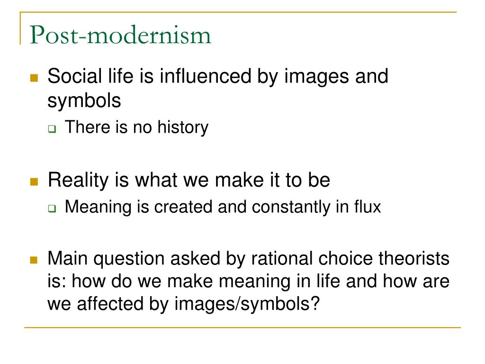Click the text images/symbols?
This screenshot has width=485, height=364.
pos(247,304)
